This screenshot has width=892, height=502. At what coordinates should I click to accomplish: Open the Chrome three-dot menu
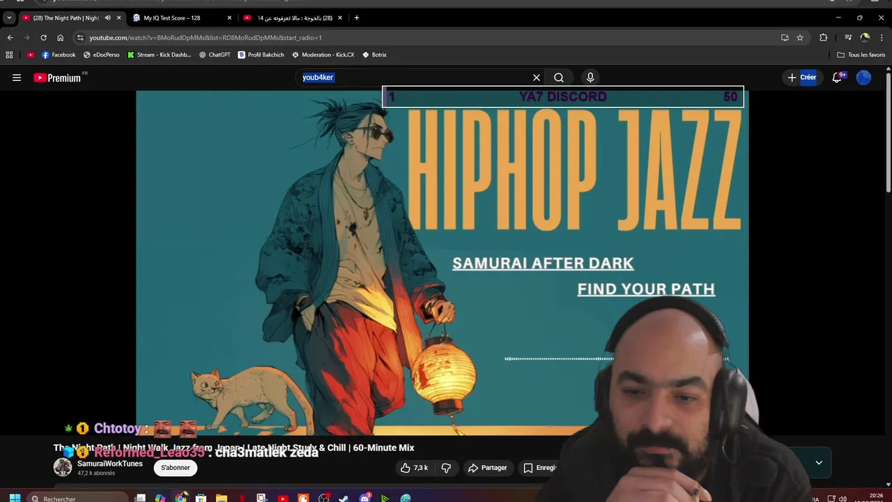(882, 38)
